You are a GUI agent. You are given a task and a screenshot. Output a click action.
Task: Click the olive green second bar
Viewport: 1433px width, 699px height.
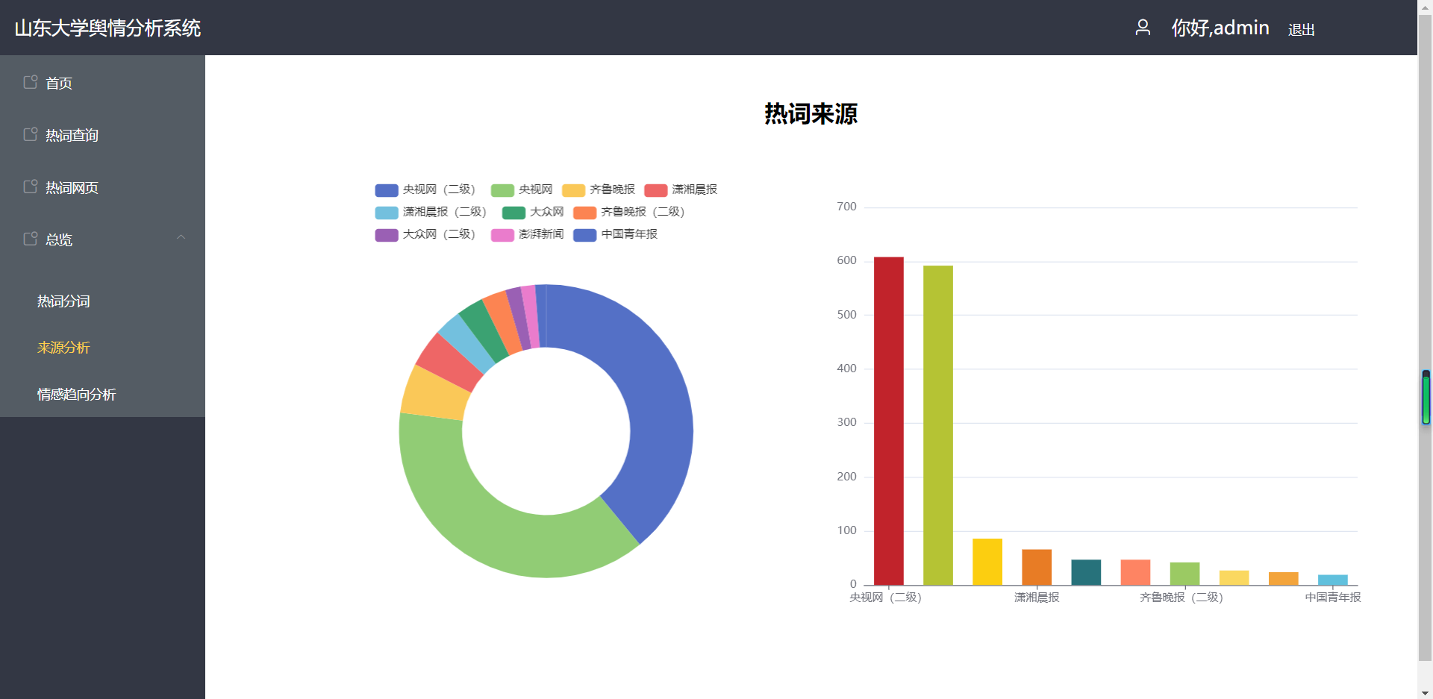pyautogui.click(x=937, y=425)
